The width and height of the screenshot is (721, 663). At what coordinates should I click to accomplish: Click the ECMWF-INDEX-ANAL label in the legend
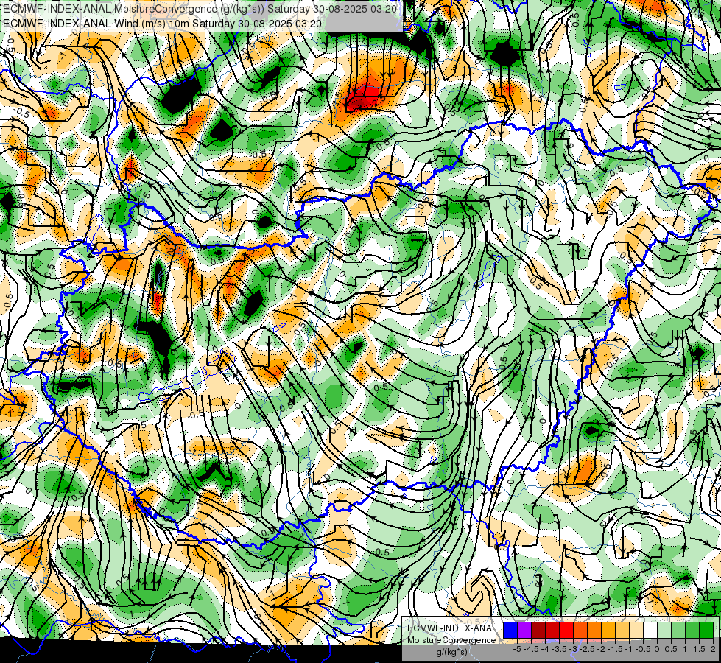pos(451,628)
